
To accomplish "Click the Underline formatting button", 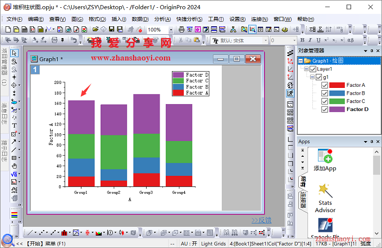I will pyautogui.click(x=318, y=40).
